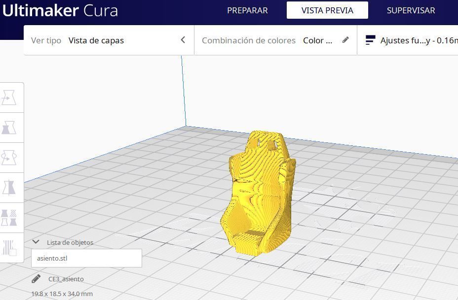Collapse the Lista de objetos chevron
The width and height of the screenshot is (458, 300).
pos(36,242)
